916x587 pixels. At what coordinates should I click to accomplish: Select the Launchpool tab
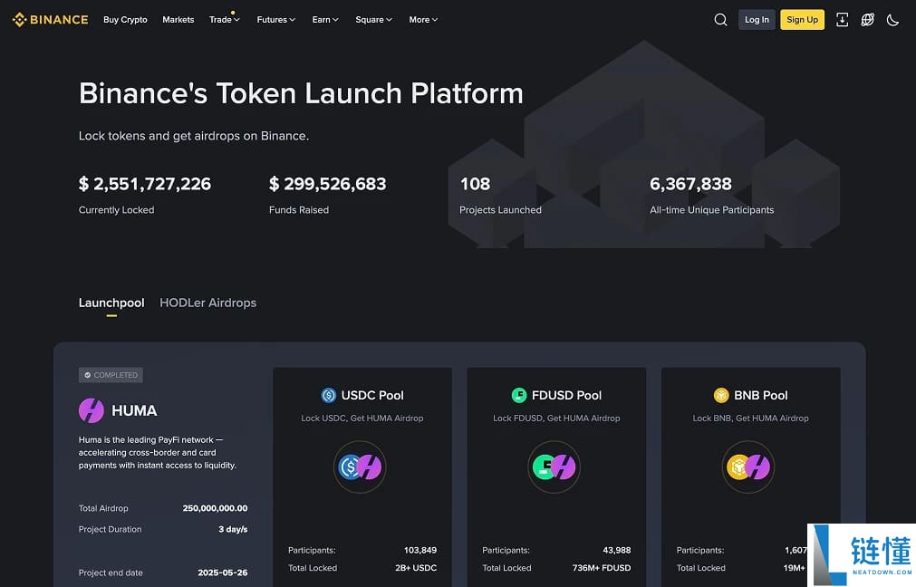(x=111, y=303)
